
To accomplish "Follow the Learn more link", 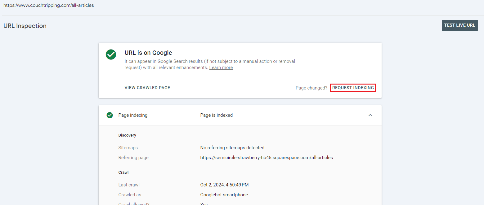I will click(221, 68).
